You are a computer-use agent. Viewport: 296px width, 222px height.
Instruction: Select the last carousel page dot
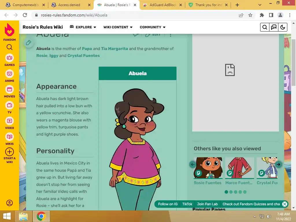pyautogui.click(x=245, y=192)
